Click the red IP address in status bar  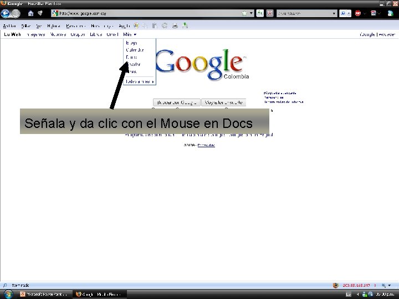(x=356, y=285)
